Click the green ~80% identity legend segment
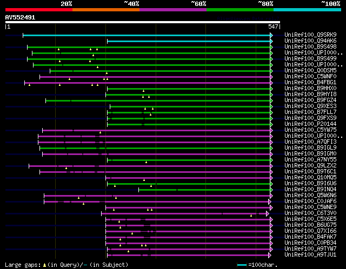Image resolution: width=346 pixels, height=269 pixels. 240,10
